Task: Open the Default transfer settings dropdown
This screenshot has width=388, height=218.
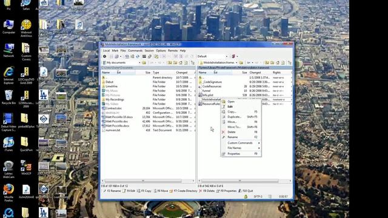Action: tap(227, 56)
